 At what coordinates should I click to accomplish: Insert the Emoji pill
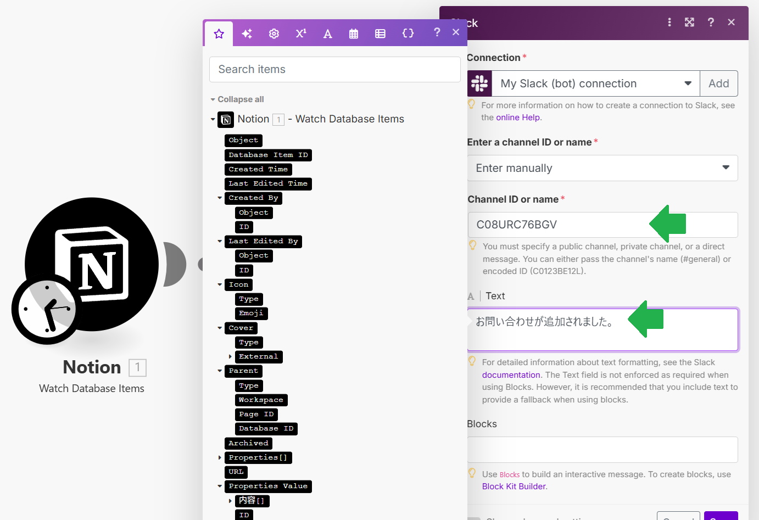point(251,313)
